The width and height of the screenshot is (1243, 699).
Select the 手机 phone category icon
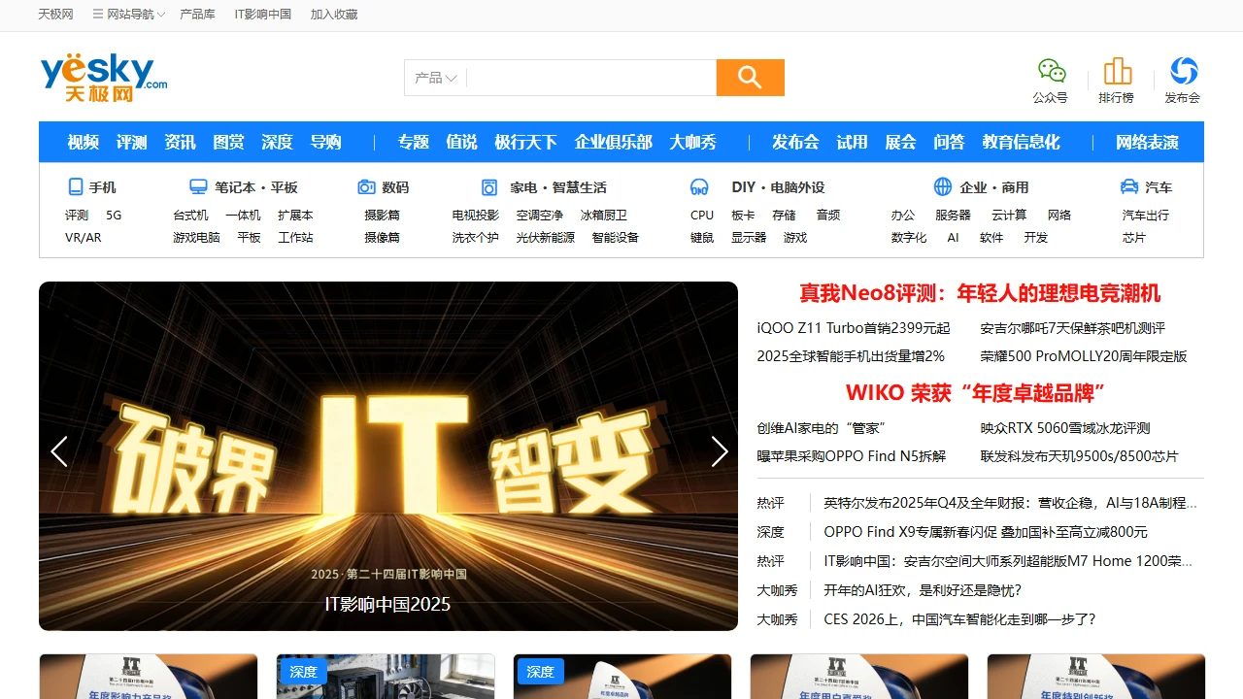[75, 186]
